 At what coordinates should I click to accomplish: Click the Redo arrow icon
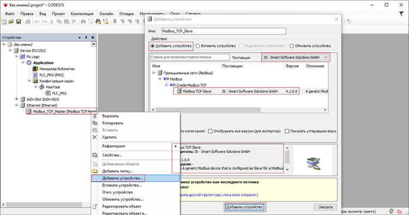(x=45, y=22)
